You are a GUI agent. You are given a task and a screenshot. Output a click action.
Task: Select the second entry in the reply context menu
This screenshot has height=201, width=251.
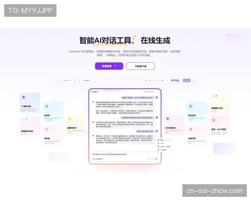point(164,144)
